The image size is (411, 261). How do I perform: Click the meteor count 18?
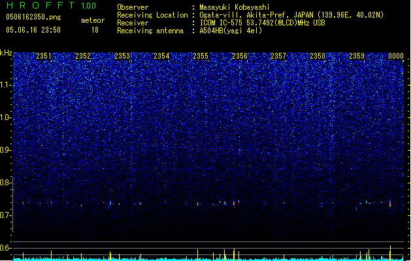pyautogui.click(x=95, y=30)
